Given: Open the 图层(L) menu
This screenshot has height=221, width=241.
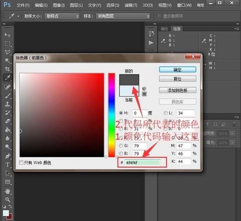Looking at the screenshot, I should [76, 5].
